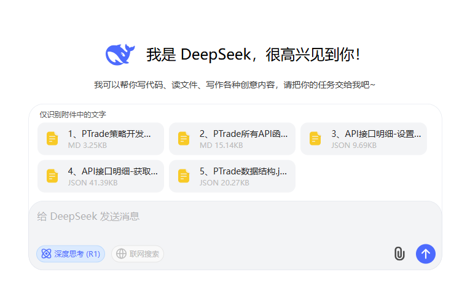Click file icon of 4、API接口明细-获取 attachment

[x=52, y=176]
